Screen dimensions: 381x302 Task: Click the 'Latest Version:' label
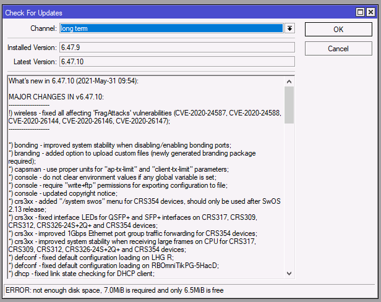click(x=35, y=62)
